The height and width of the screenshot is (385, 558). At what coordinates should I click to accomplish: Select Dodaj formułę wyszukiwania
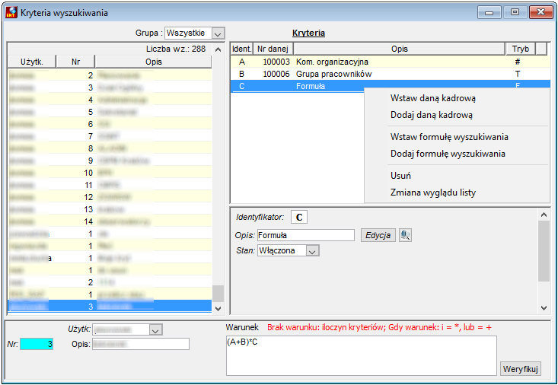tap(448, 154)
